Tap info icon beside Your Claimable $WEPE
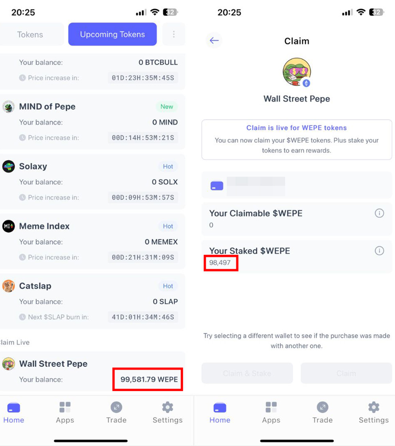The image size is (395, 446). pyautogui.click(x=379, y=213)
